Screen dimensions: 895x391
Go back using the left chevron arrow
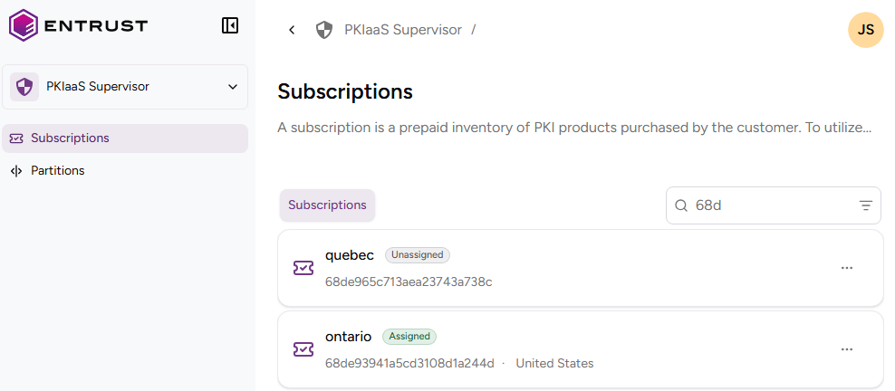292,30
